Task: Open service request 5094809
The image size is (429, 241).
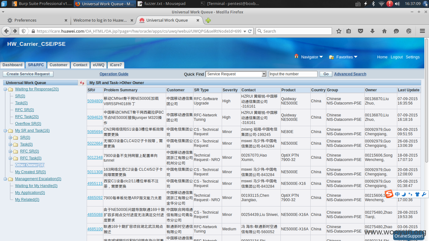Action: [95, 101]
